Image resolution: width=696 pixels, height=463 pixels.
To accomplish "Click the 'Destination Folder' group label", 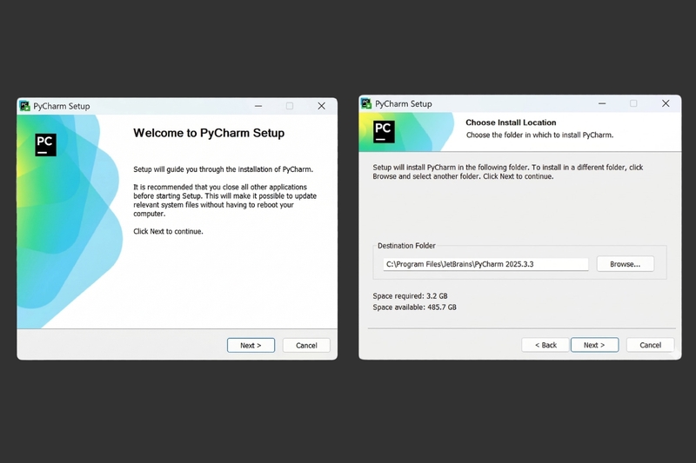I will coord(406,246).
